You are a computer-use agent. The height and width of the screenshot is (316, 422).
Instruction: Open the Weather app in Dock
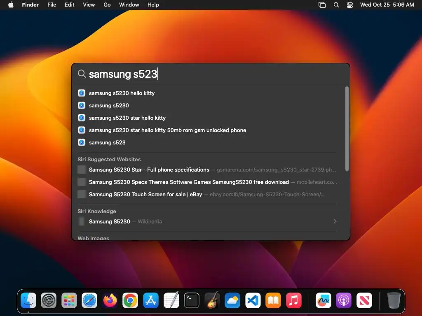pyautogui.click(x=232, y=300)
